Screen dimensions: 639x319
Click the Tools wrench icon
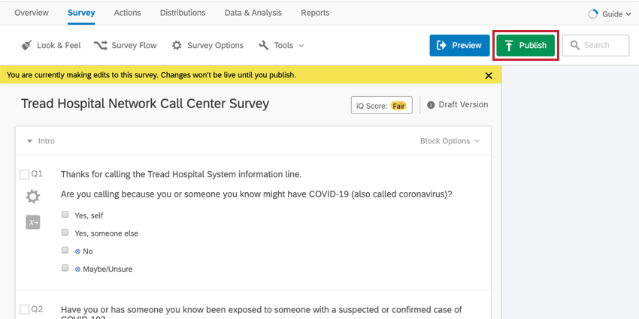(x=264, y=45)
